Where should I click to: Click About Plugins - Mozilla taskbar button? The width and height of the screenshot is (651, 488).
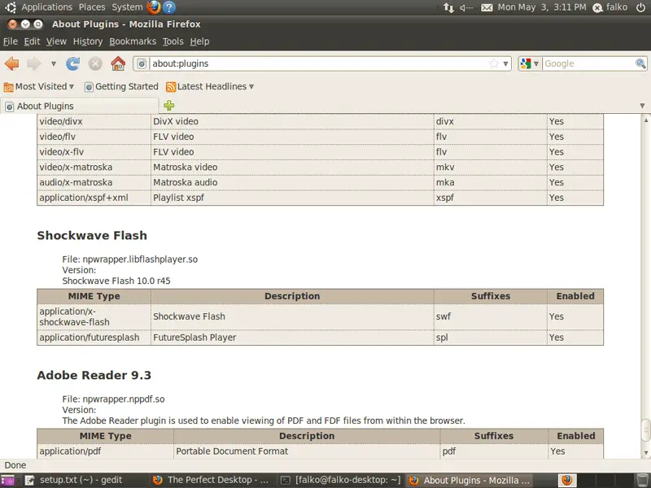click(x=470, y=481)
